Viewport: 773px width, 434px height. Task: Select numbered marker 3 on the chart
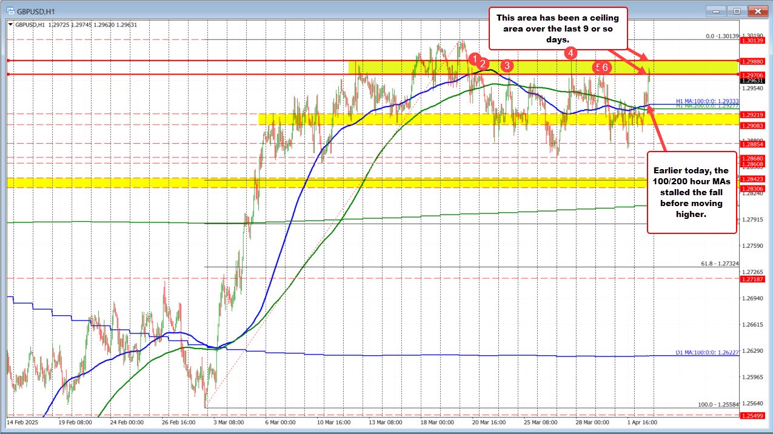pyautogui.click(x=507, y=65)
